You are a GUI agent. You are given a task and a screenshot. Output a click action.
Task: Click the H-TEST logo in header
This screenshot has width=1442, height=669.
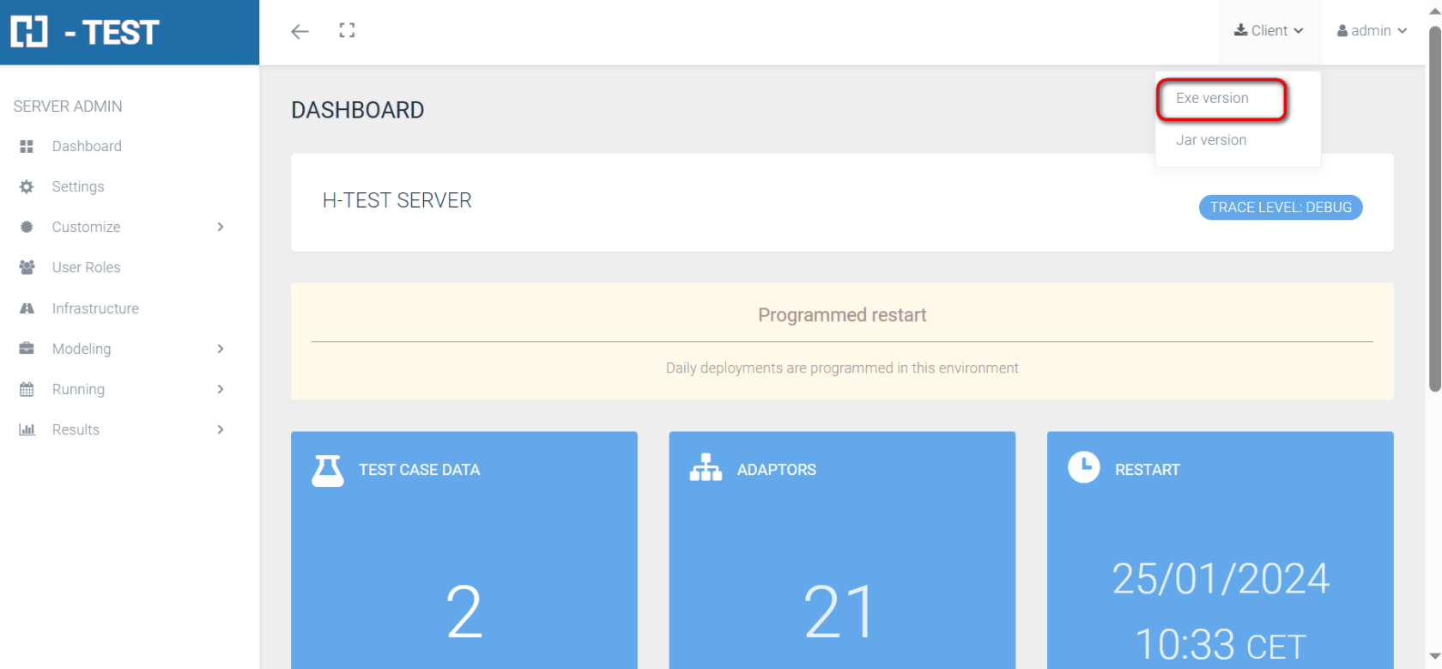click(85, 33)
